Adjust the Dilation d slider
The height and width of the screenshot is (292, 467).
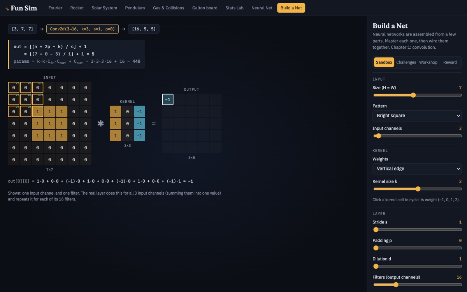tap(417, 266)
